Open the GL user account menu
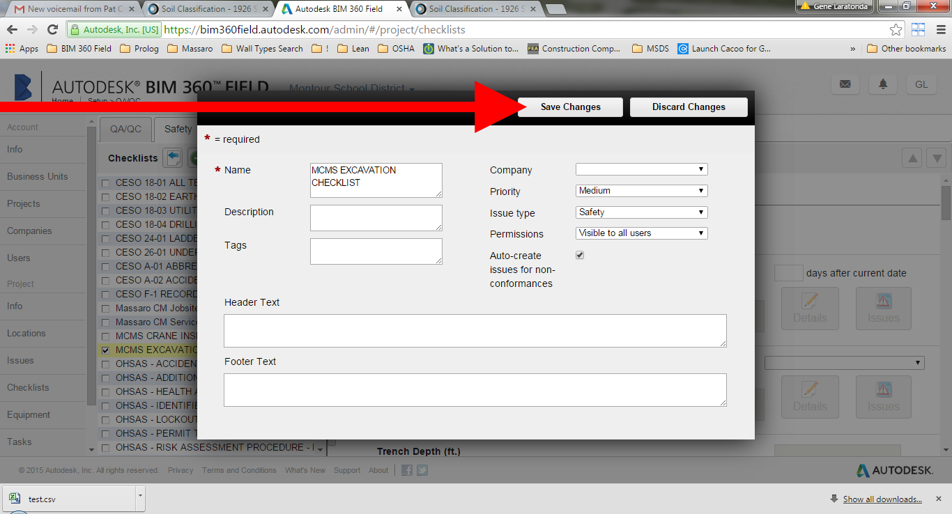Screen dimensions: 952x514 (921, 84)
